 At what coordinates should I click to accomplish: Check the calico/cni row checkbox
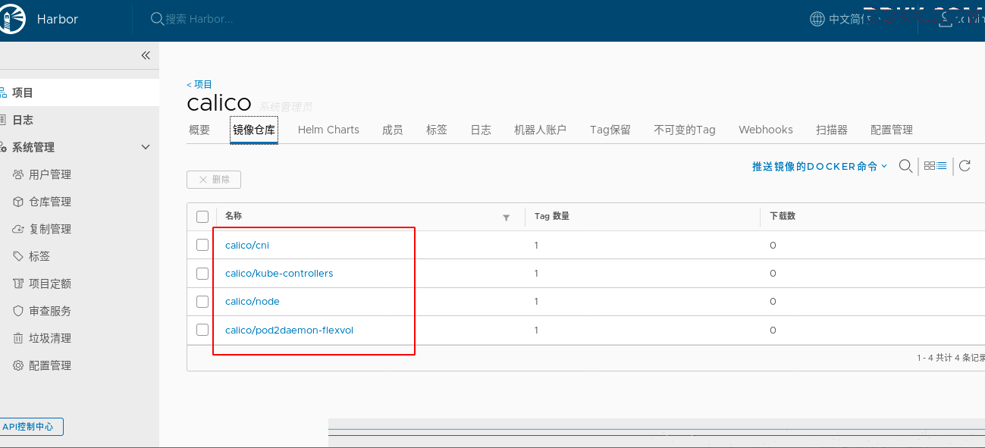(x=202, y=245)
